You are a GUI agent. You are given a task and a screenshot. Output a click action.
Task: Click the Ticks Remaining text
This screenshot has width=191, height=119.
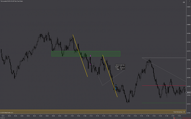point(179,112)
